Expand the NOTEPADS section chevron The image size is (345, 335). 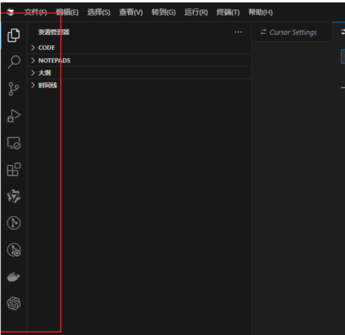pos(33,60)
